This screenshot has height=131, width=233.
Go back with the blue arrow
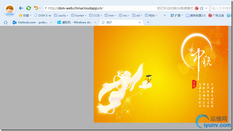pyautogui.click(x=21, y=8)
